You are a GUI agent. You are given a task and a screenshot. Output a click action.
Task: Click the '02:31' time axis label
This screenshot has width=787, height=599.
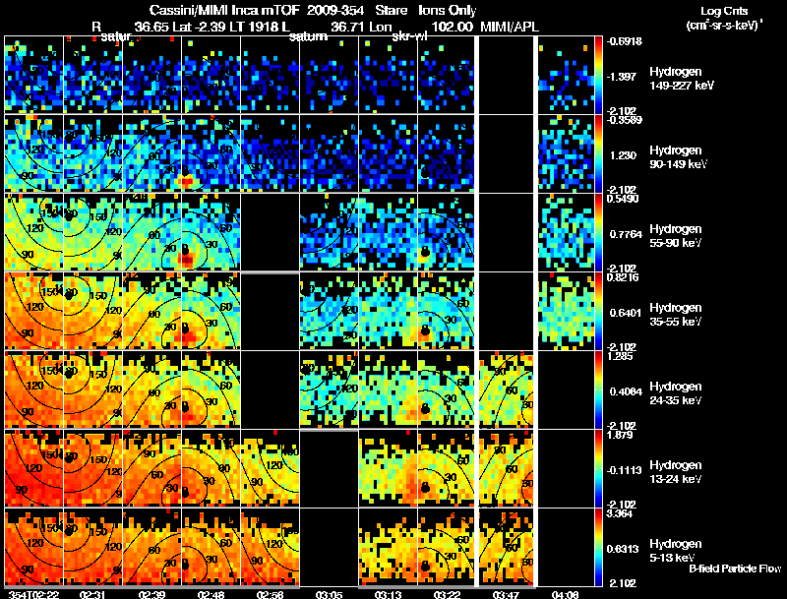pyautogui.click(x=92, y=594)
